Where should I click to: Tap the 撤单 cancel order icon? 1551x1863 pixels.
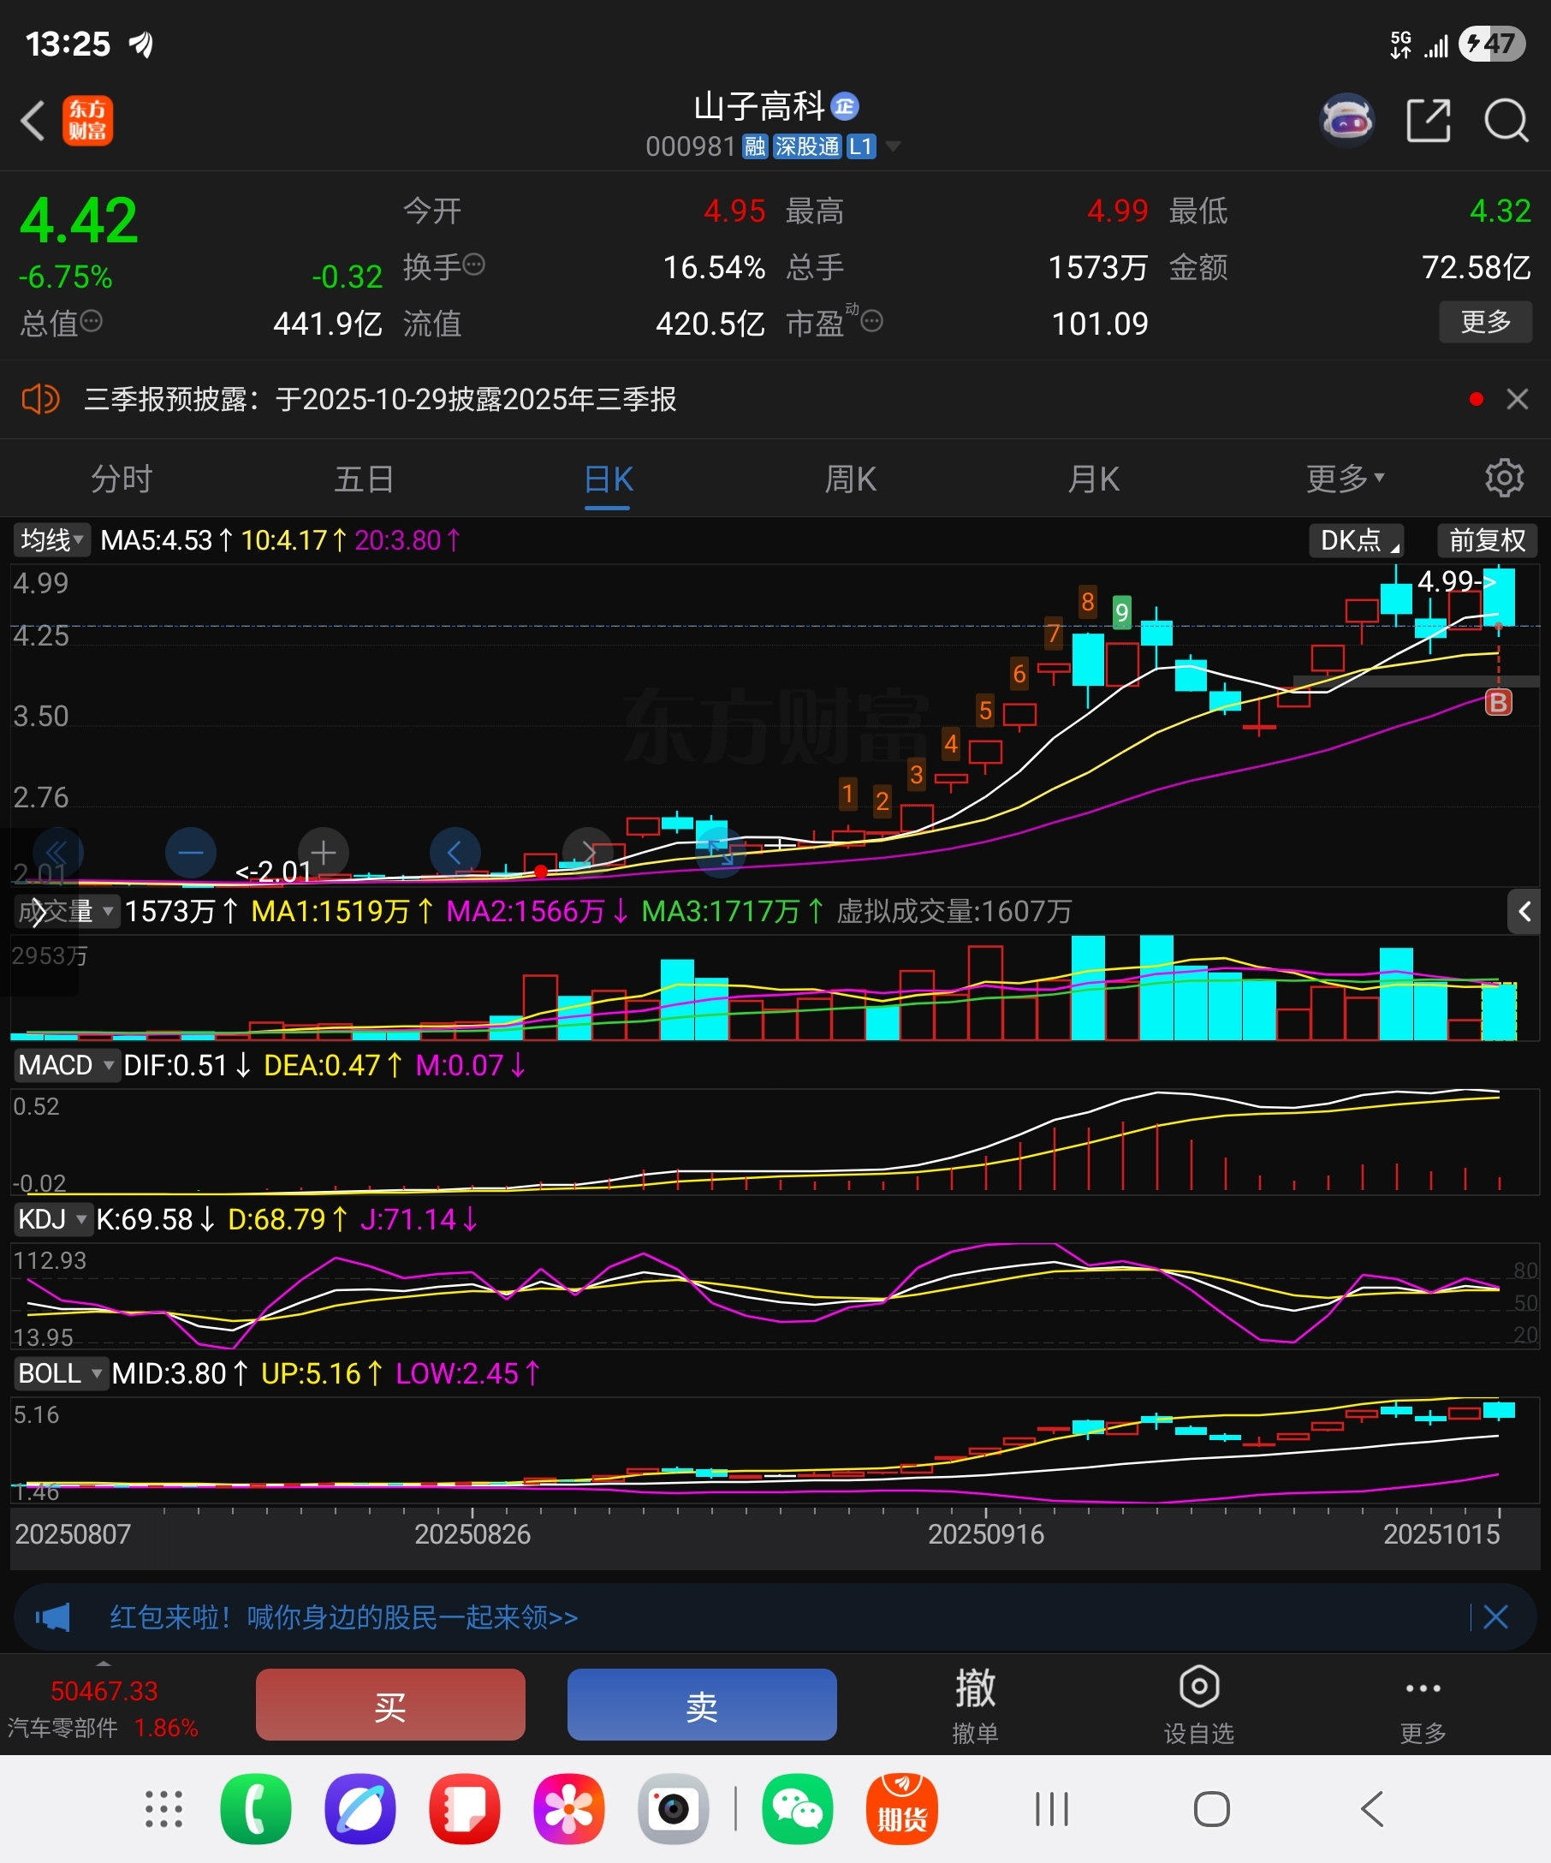976,1705
